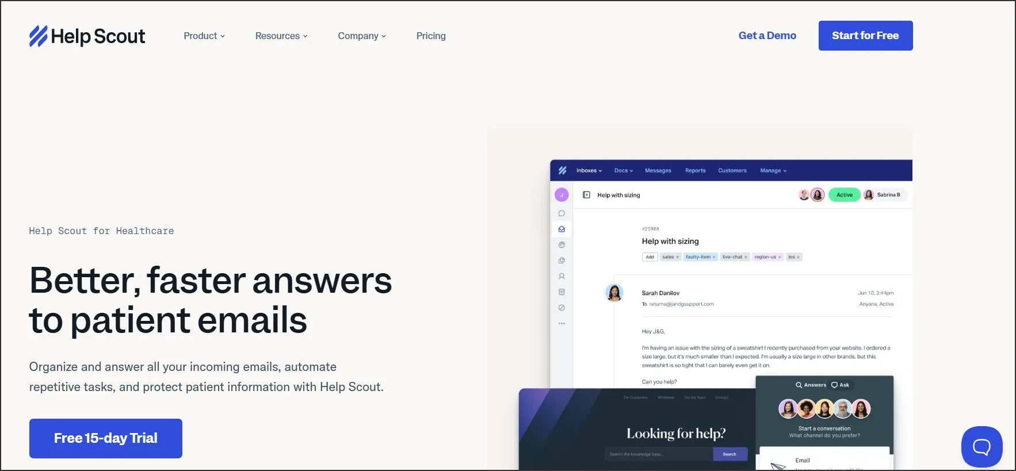
Task: Expand the Company menu
Action: point(362,36)
